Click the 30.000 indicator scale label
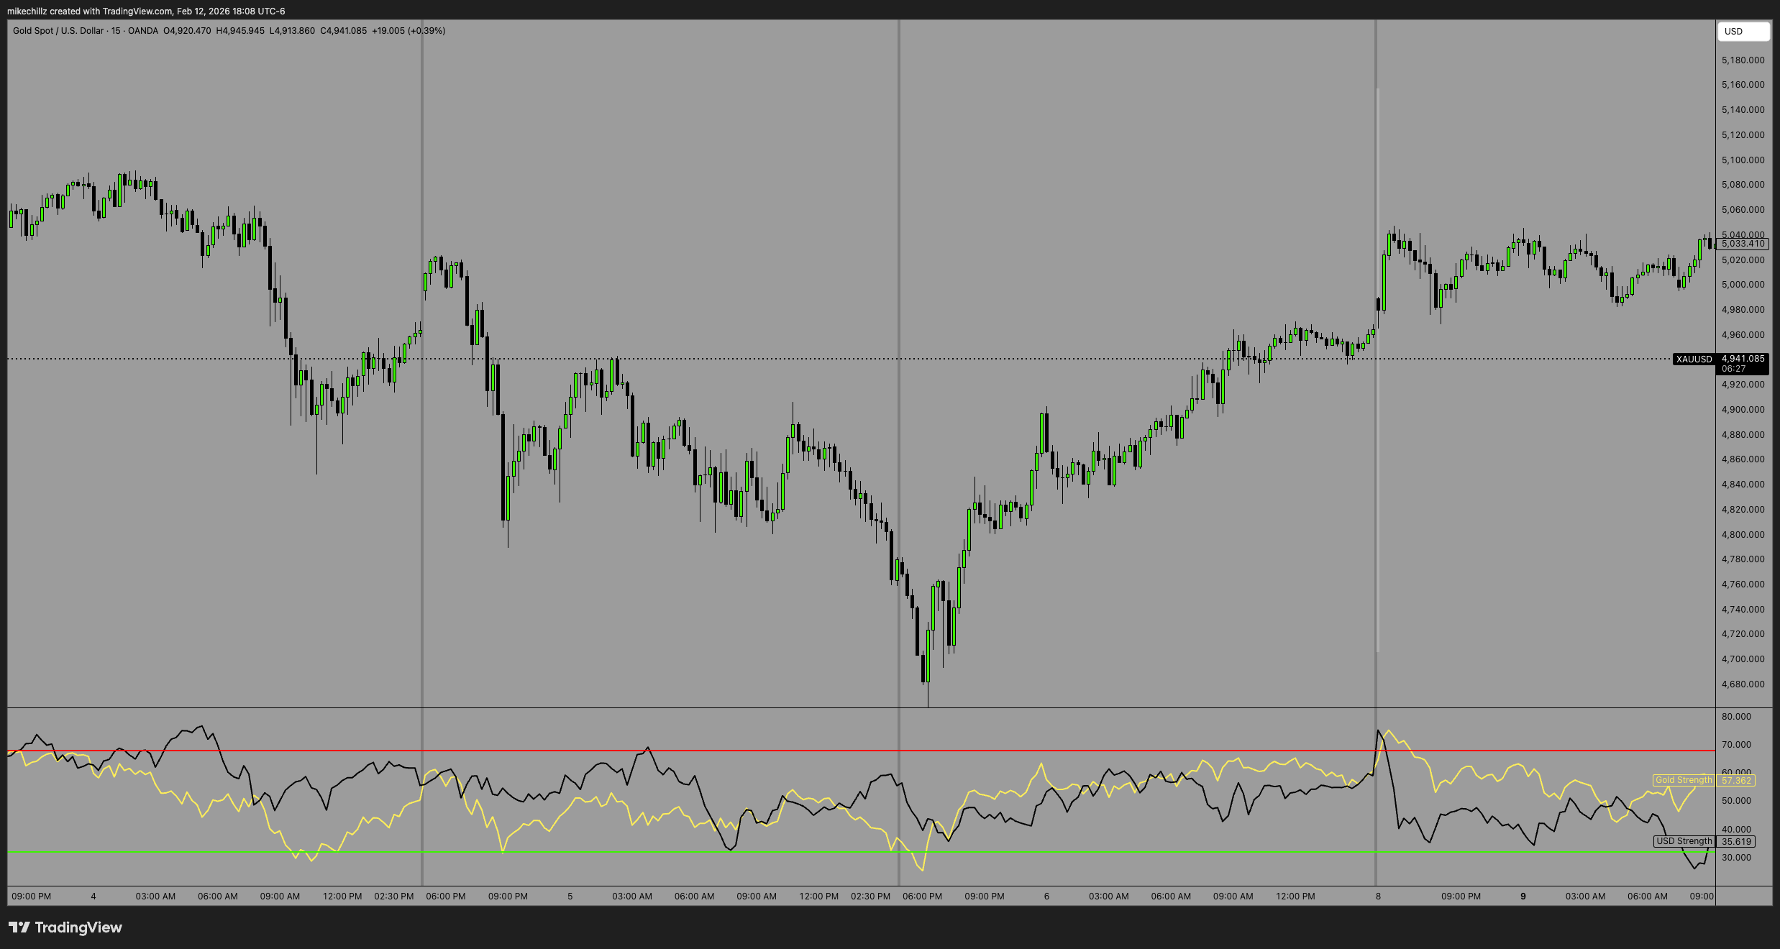This screenshot has width=1780, height=949. click(x=1736, y=858)
